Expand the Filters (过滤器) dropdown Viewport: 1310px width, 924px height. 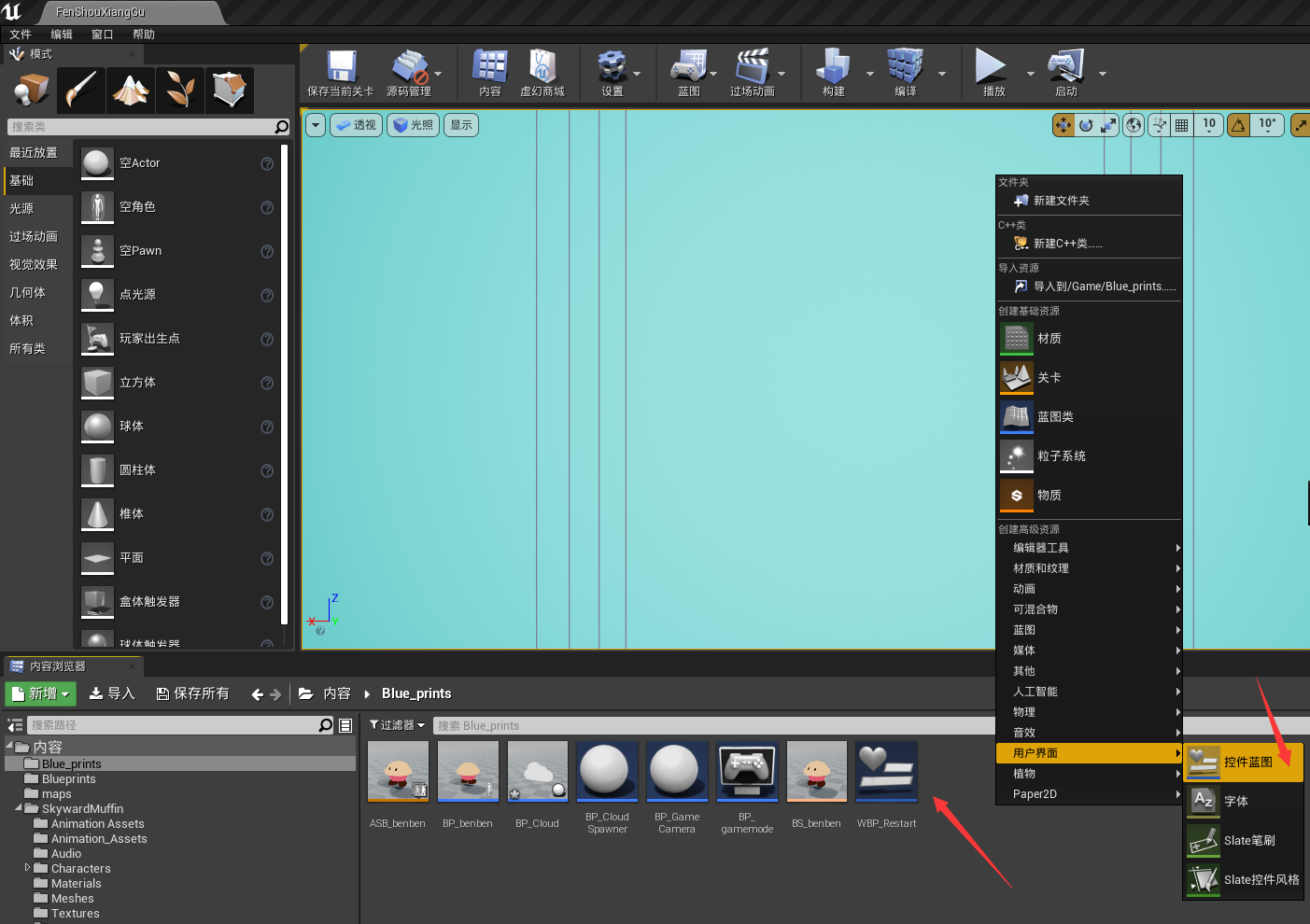click(398, 725)
